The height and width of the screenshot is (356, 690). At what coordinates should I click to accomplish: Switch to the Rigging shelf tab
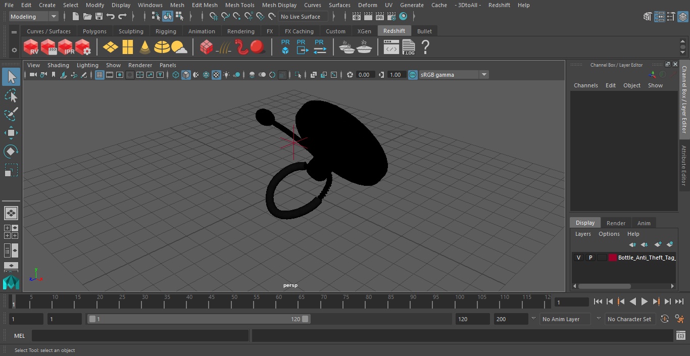coord(166,31)
